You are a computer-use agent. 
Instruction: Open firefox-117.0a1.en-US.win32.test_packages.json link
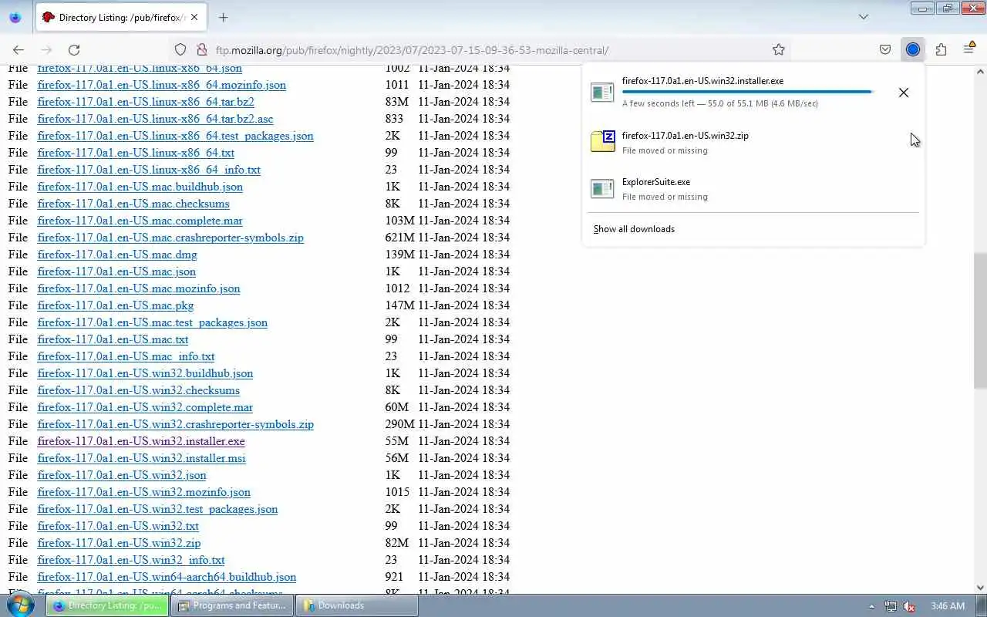157,509
